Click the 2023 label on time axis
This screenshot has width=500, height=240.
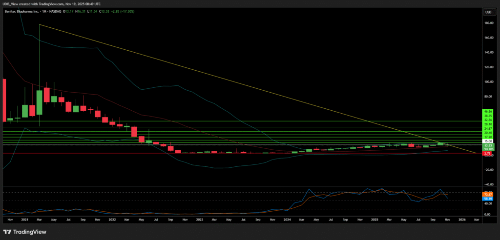click(199, 220)
